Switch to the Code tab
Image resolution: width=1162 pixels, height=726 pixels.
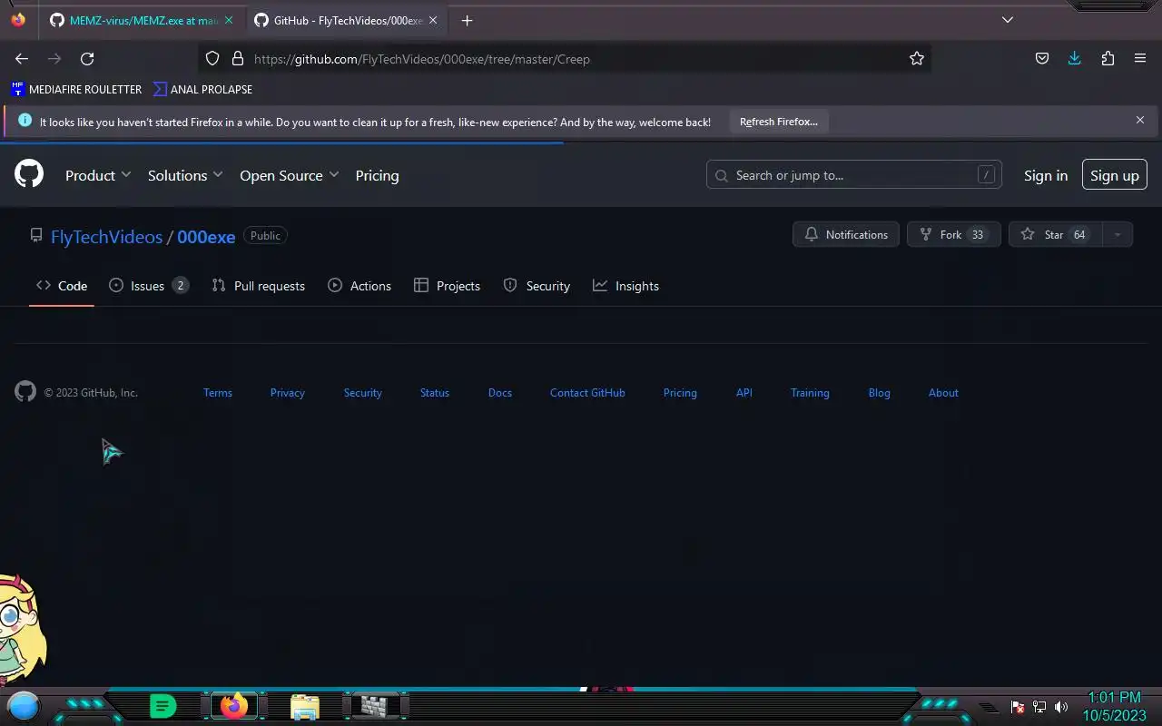coord(62,285)
